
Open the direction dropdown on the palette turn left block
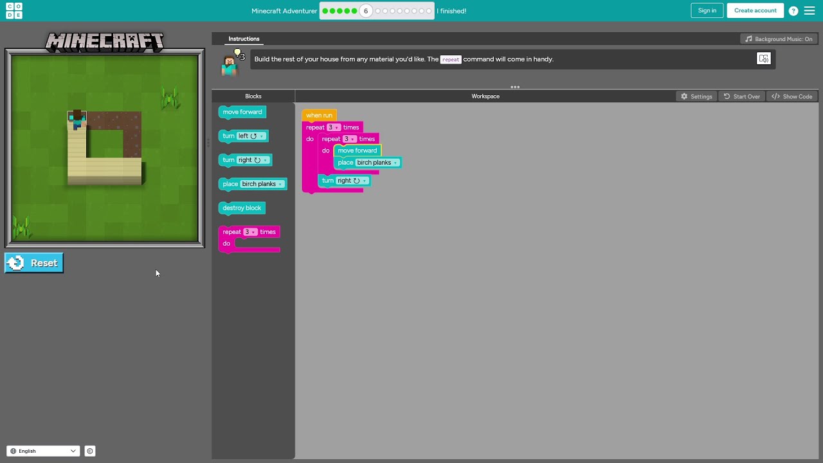tap(251, 136)
